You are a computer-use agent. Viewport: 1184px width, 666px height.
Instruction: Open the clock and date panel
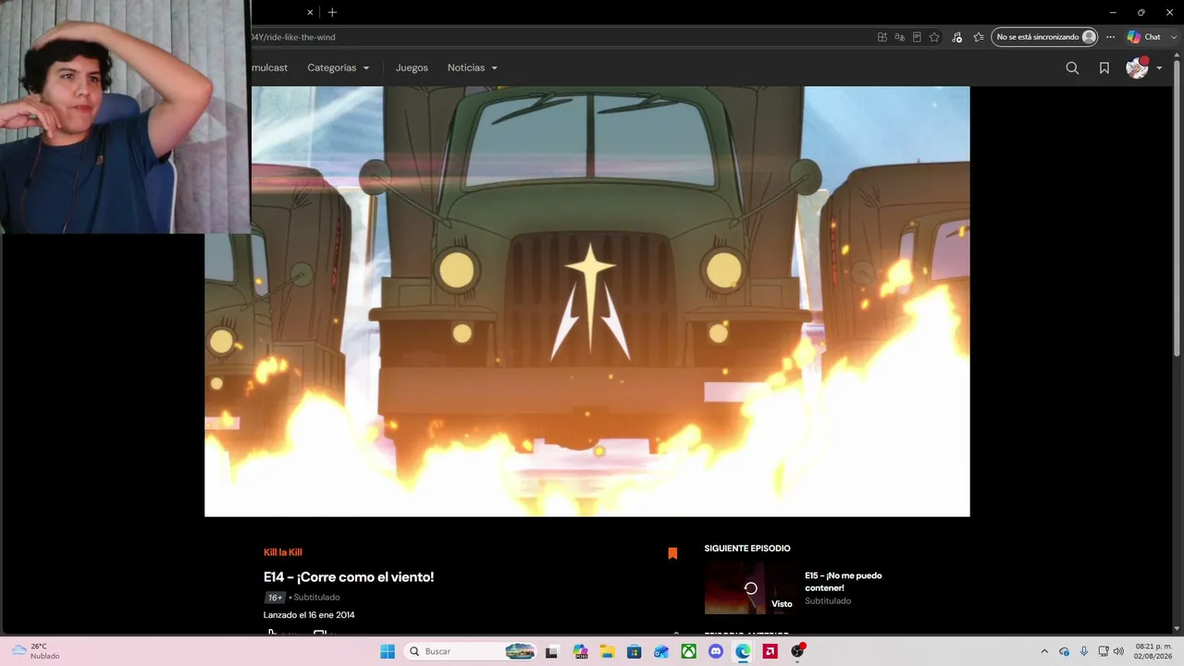click(x=1153, y=651)
